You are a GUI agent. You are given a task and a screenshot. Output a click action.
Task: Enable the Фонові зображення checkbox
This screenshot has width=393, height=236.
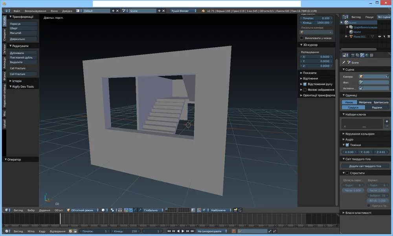[x=305, y=90]
